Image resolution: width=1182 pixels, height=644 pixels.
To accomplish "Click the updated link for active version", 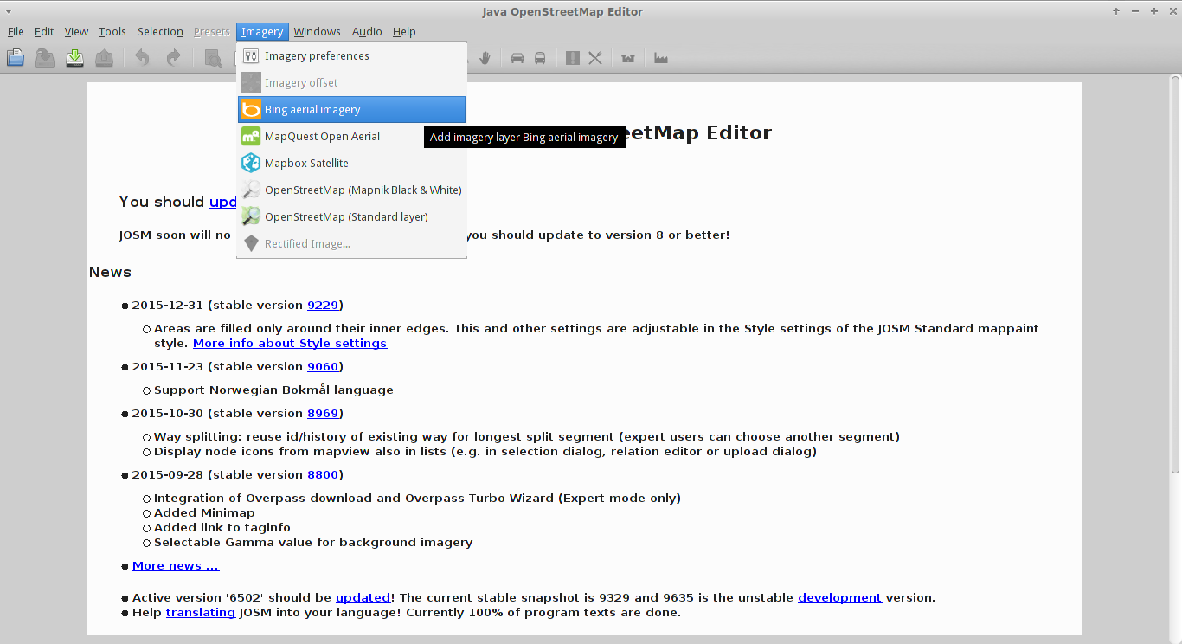I will point(363,597).
